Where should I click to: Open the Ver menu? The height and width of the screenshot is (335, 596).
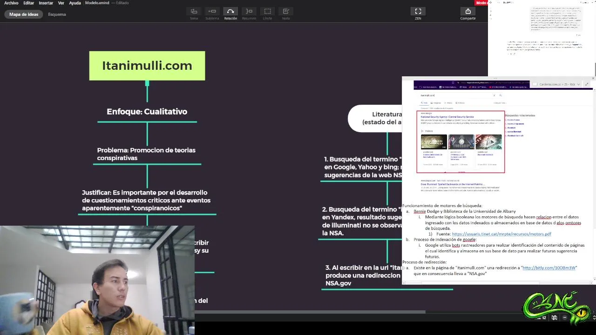pos(61,3)
